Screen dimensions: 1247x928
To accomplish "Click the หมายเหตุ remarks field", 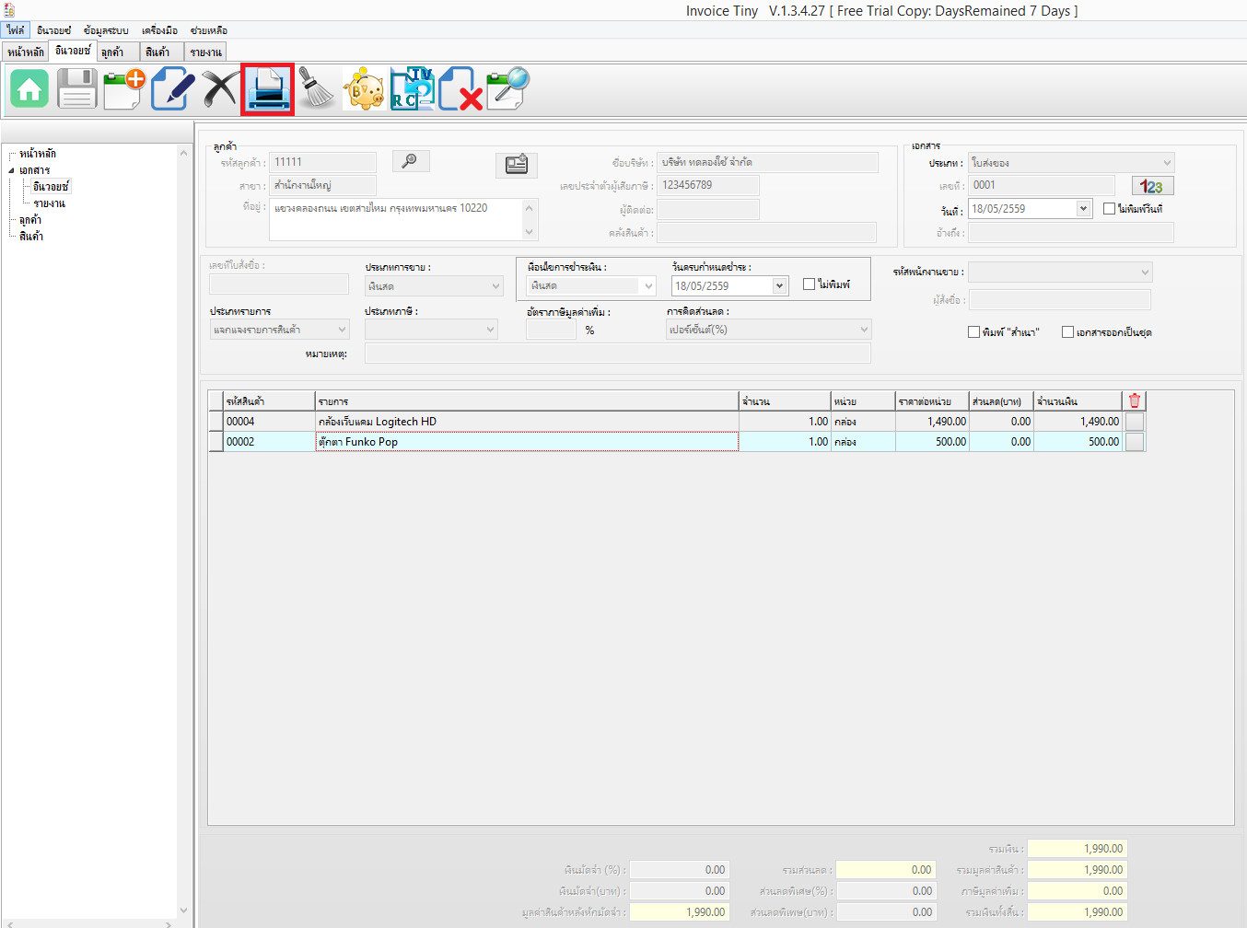I will click(x=618, y=353).
